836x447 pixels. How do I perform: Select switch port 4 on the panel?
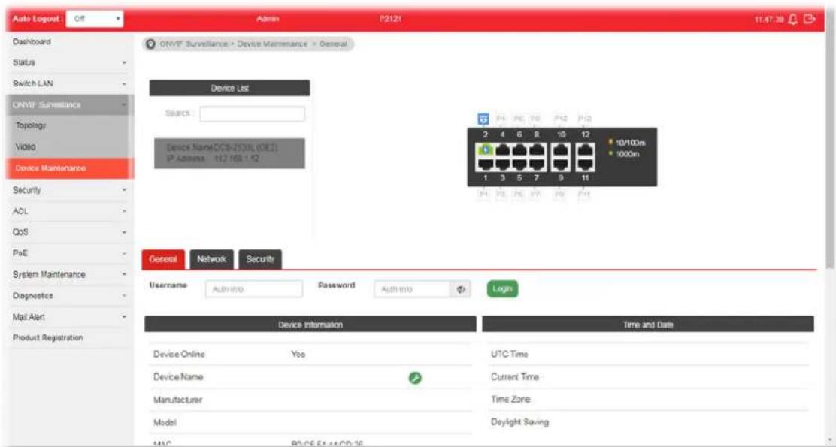501,150
